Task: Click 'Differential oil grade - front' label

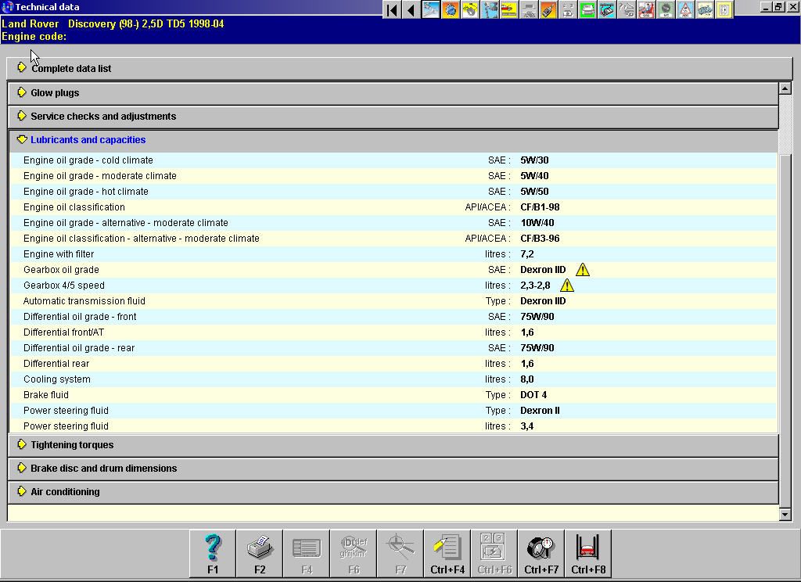Action: click(x=80, y=317)
